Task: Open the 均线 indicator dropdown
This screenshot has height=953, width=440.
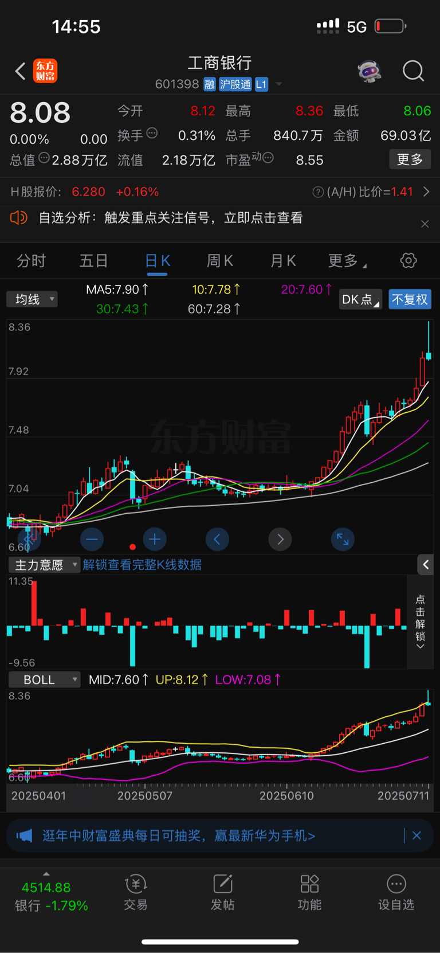Action: (x=32, y=299)
